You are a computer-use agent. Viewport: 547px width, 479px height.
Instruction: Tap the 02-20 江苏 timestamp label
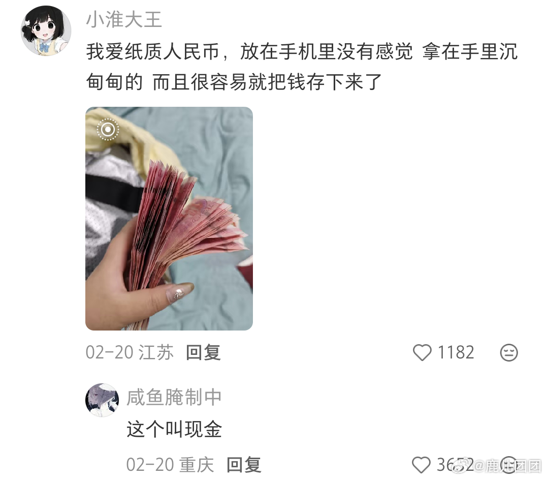point(130,352)
